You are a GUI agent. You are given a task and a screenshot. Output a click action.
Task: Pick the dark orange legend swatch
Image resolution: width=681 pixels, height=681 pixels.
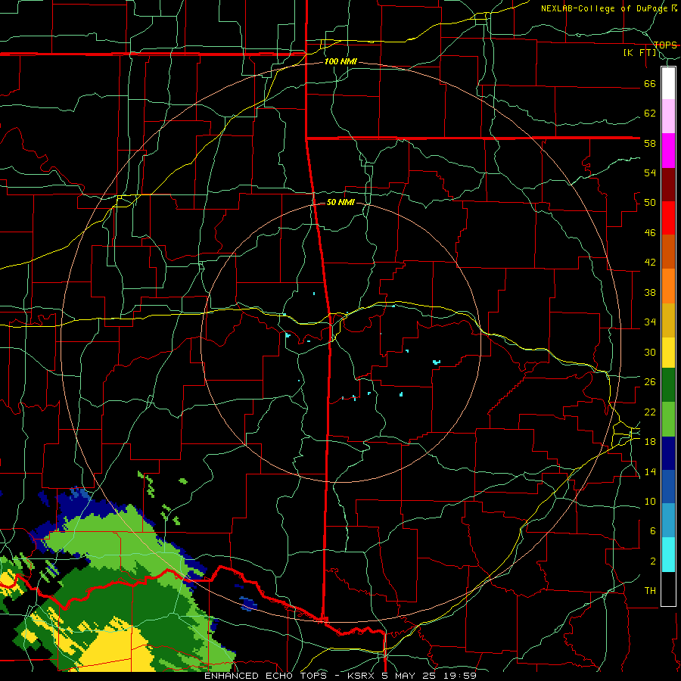tap(668, 251)
